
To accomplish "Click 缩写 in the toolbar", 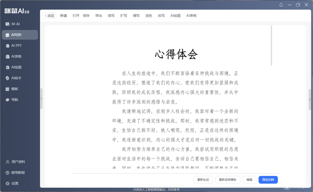I will (136, 16).
